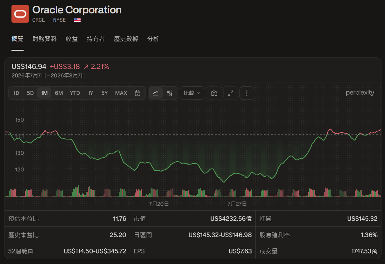The width and height of the screenshot is (385, 264).
Task: Click the 市值 value US$4232.56億
Action: coord(231,219)
